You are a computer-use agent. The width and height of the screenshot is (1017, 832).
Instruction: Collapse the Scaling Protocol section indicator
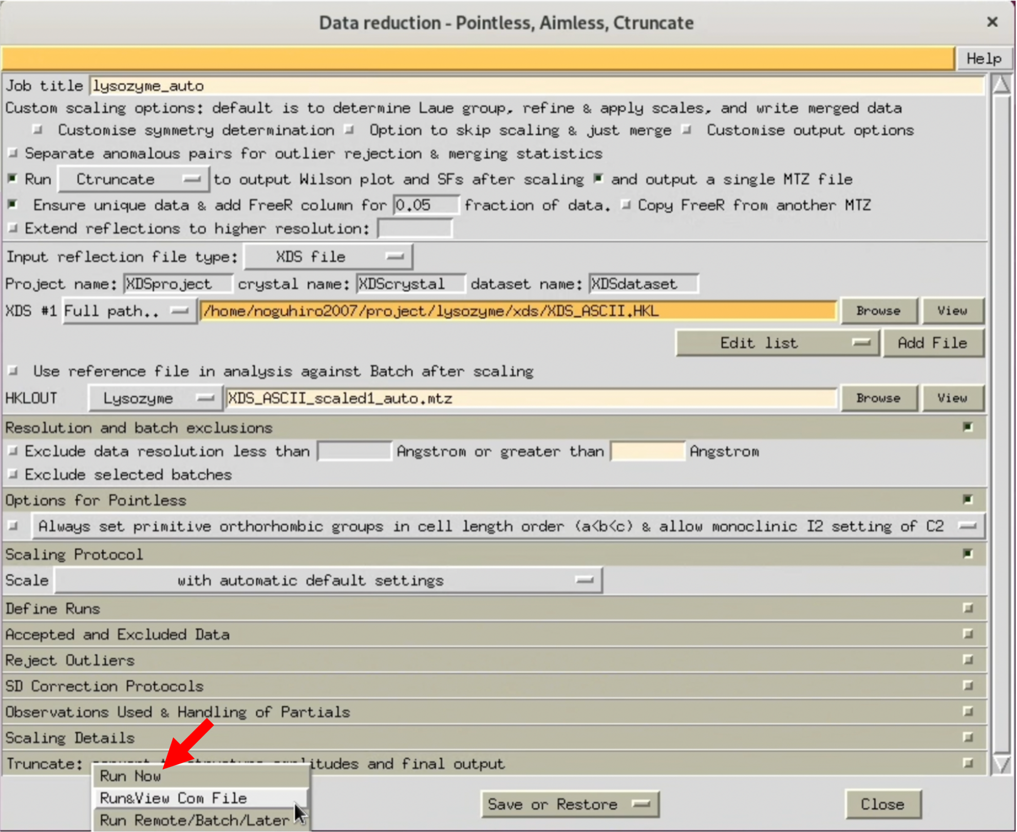(968, 554)
